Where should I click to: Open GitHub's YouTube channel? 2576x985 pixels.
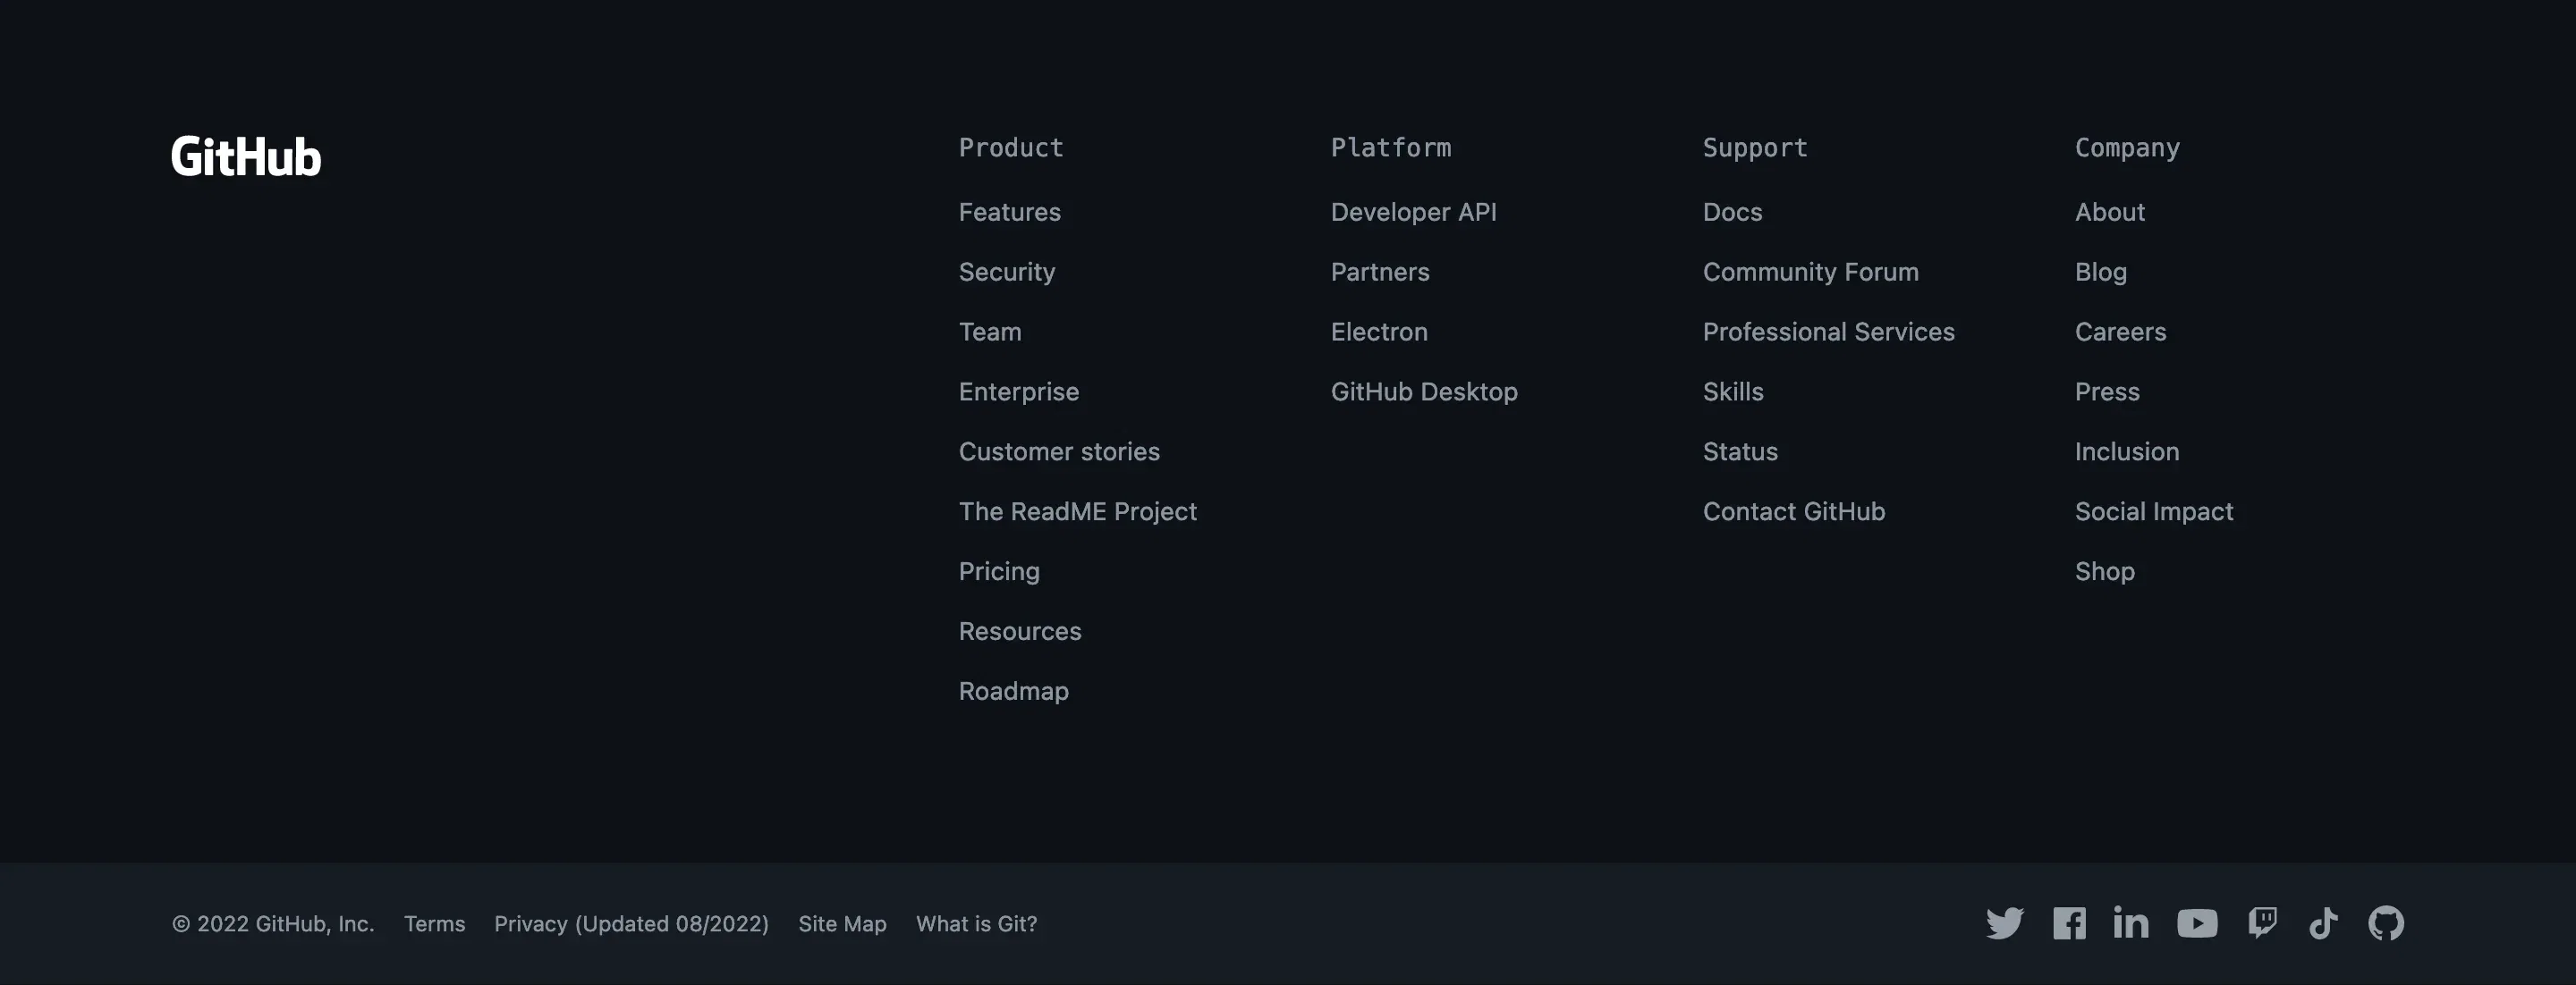[2196, 923]
